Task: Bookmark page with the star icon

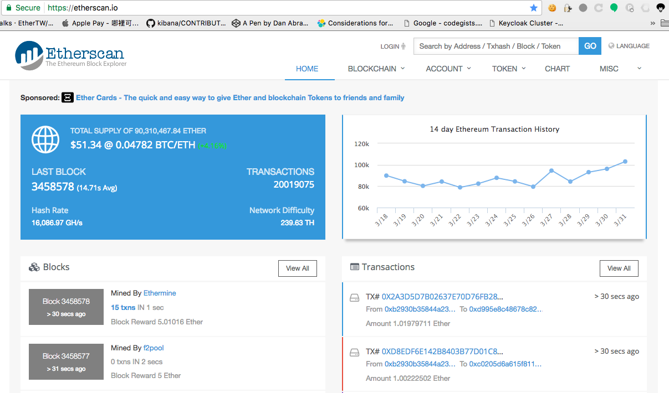Action: (534, 8)
